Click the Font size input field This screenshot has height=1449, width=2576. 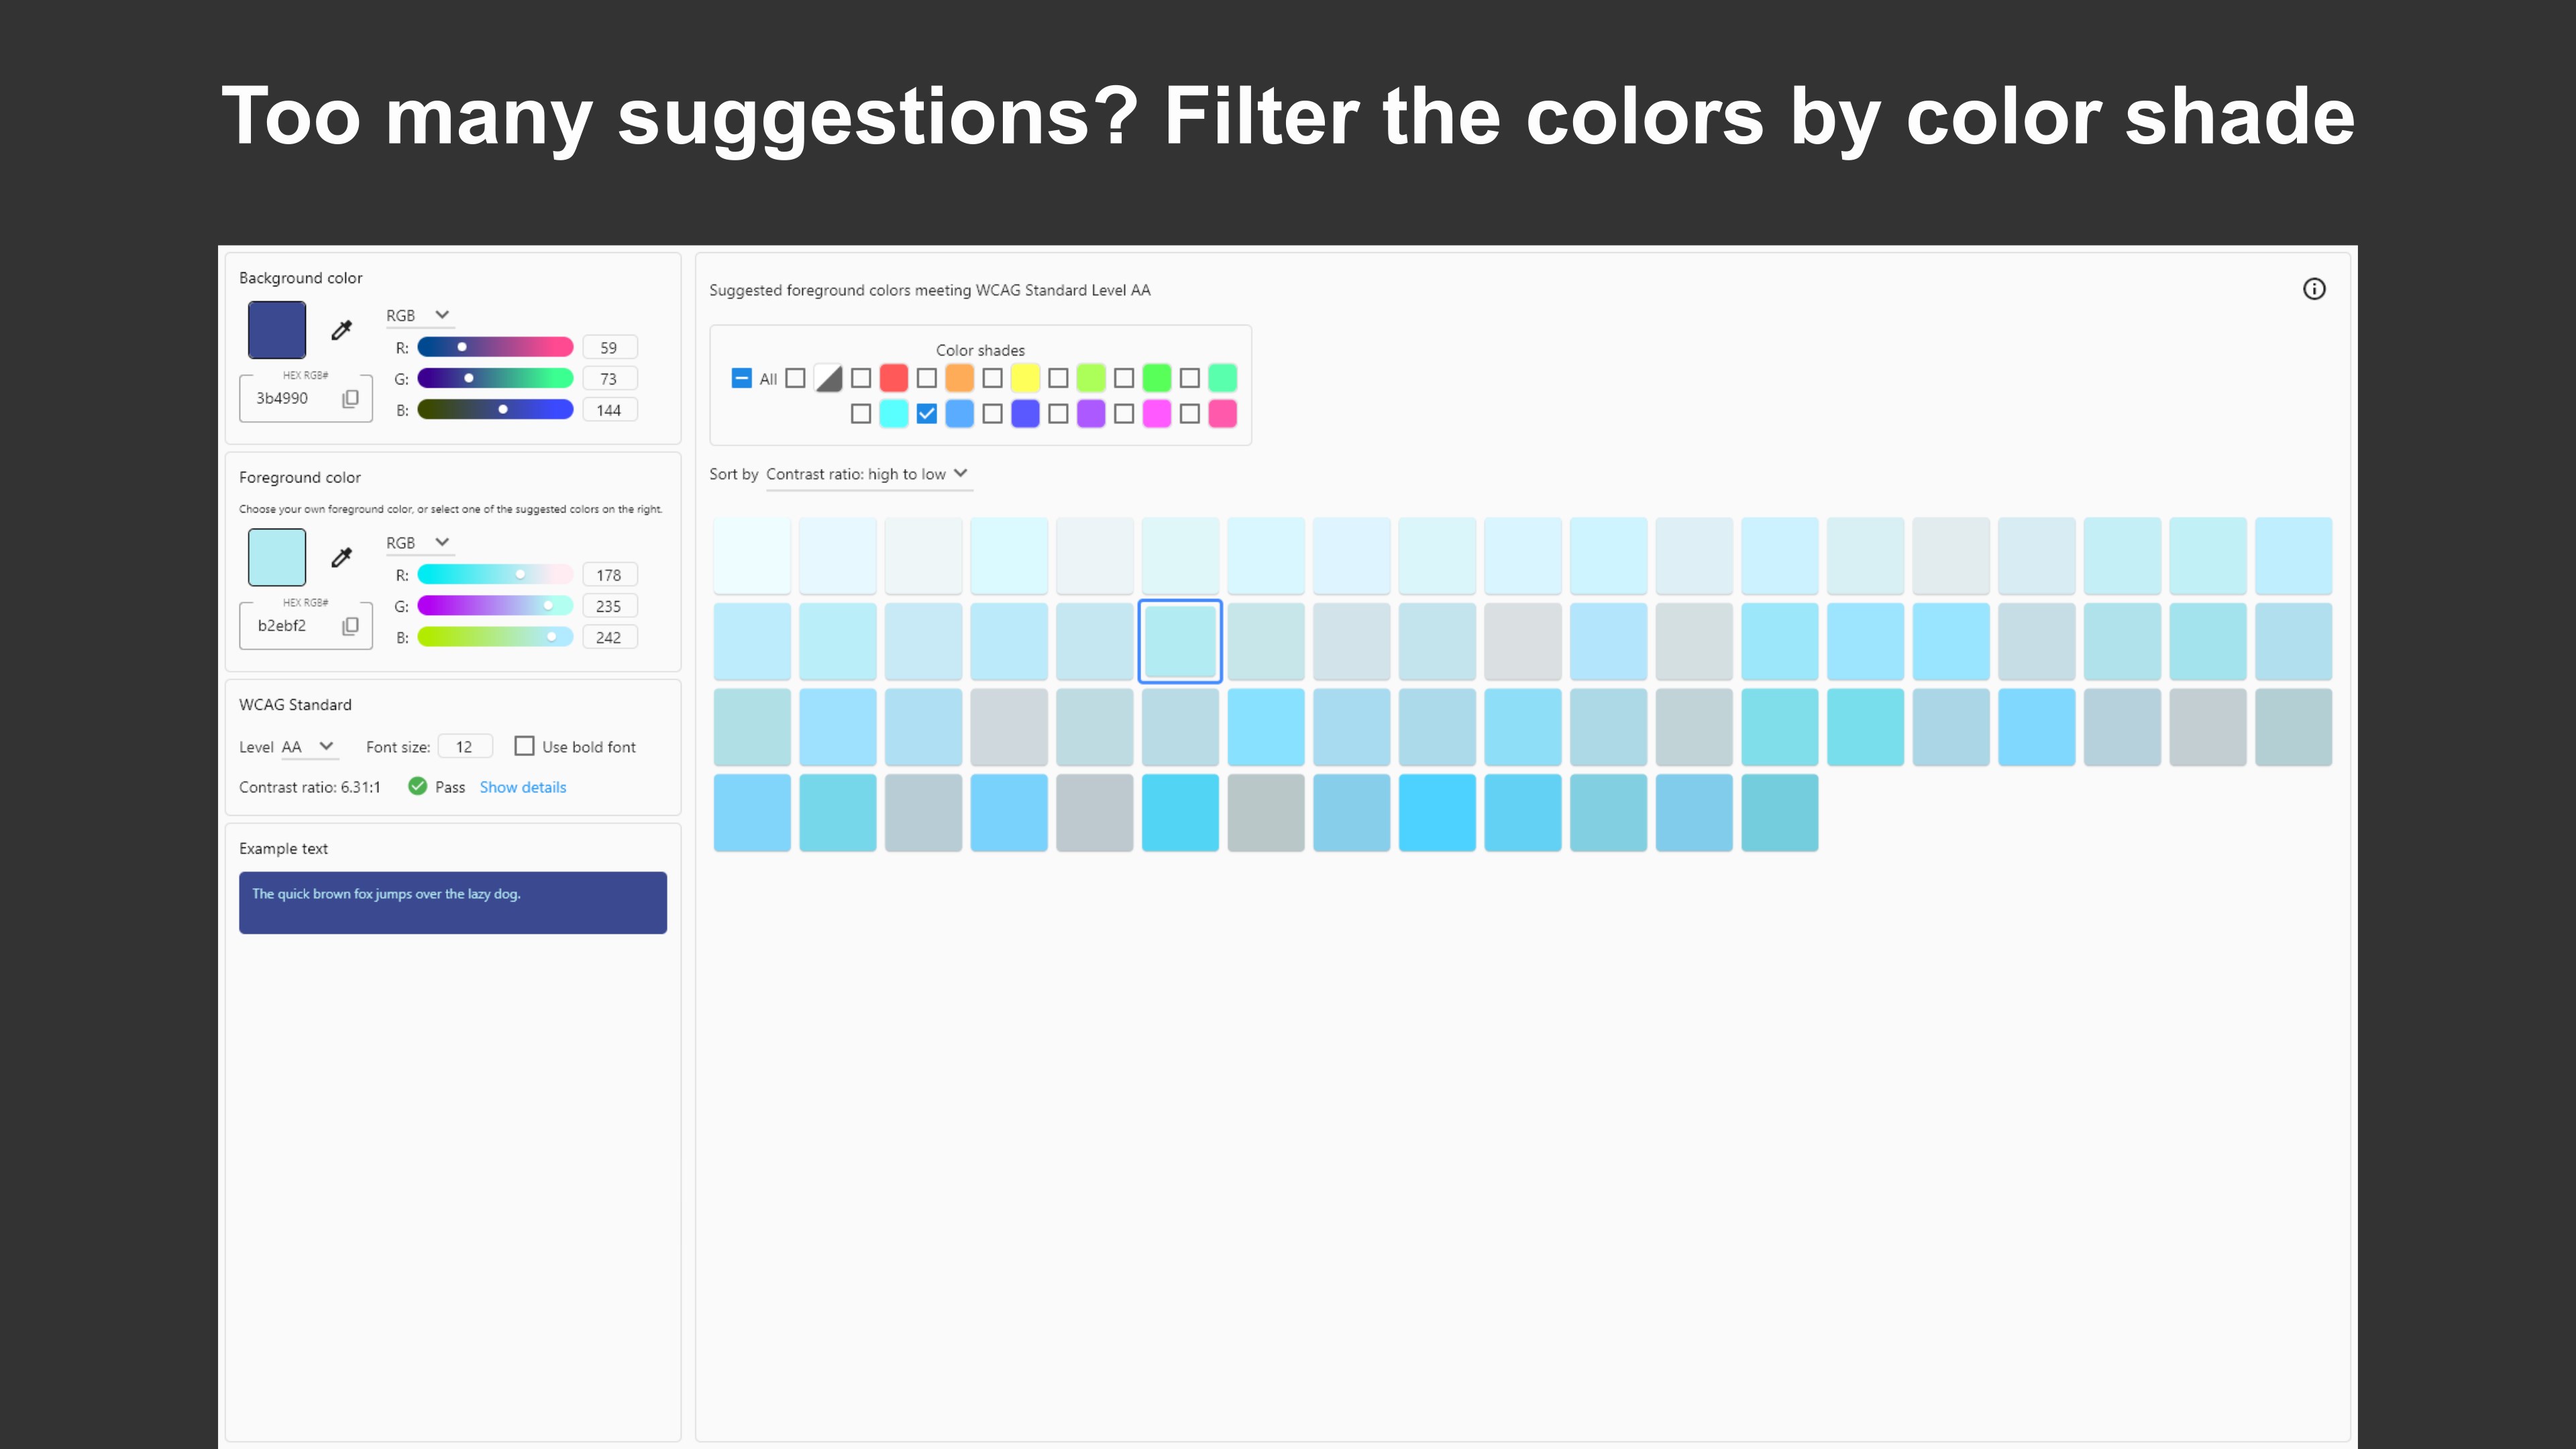[x=465, y=746]
